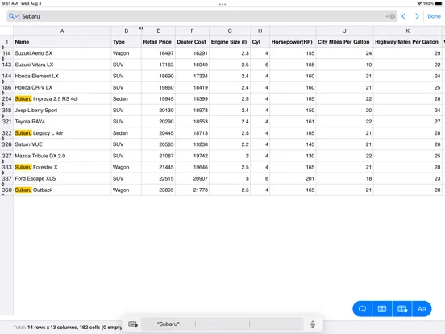Select row 1 header number

point(6,42)
